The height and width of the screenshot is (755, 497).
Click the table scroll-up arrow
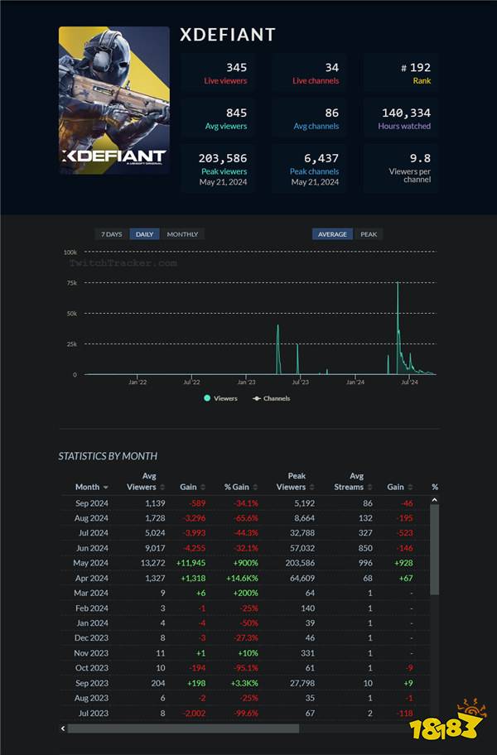pos(434,500)
